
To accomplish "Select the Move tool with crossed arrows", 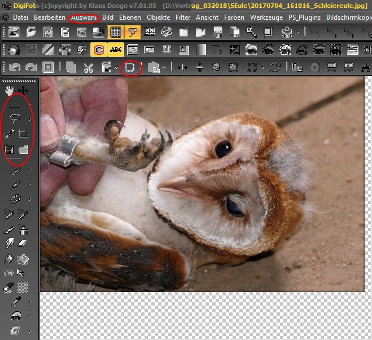I will coord(23,90).
